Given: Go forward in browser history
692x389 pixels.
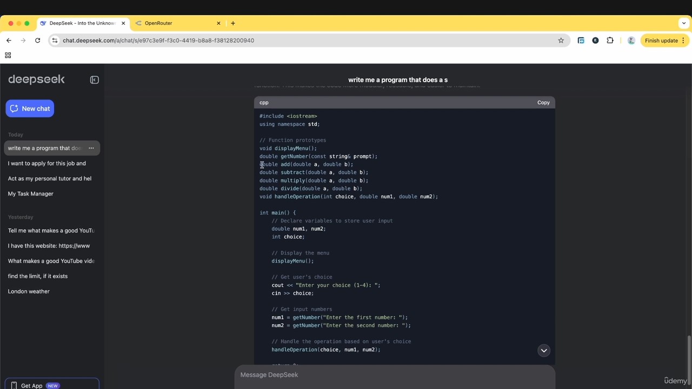Looking at the screenshot, I should (x=23, y=41).
